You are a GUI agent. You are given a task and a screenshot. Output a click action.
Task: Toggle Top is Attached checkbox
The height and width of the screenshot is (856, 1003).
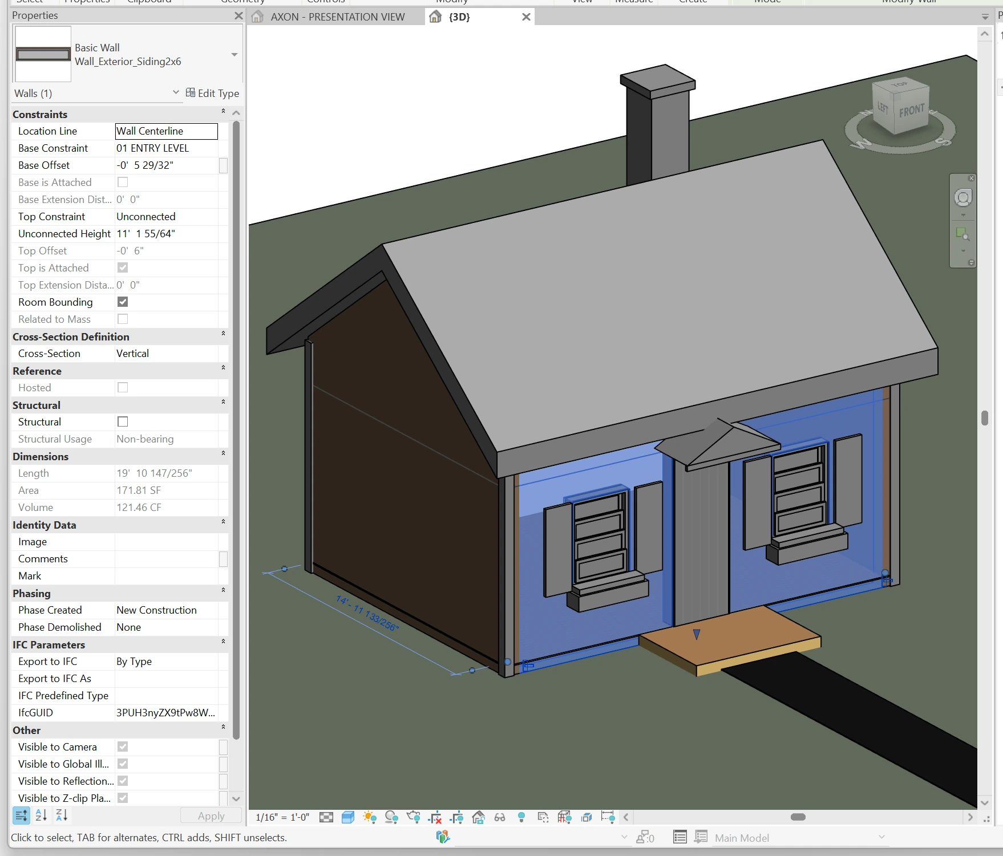(x=123, y=267)
